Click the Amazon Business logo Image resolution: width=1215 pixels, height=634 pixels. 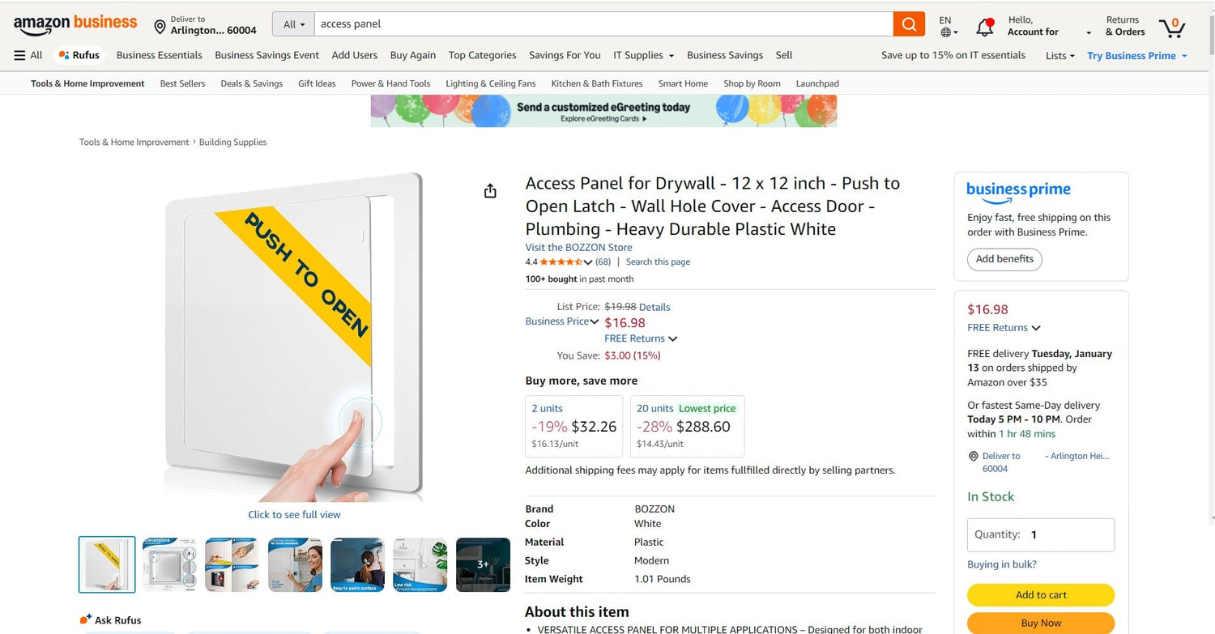click(x=75, y=24)
